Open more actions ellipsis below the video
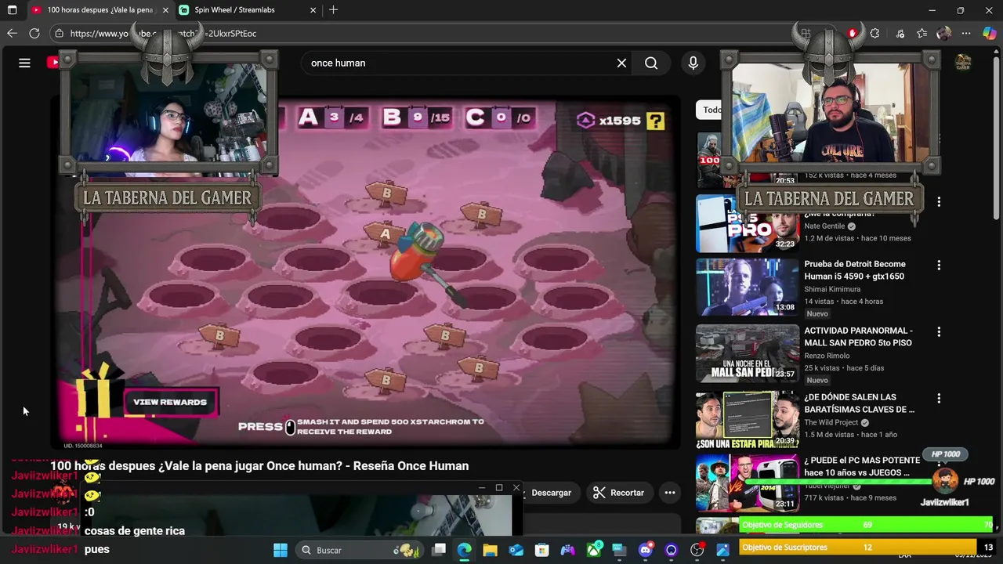The image size is (1003, 564). point(670,493)
